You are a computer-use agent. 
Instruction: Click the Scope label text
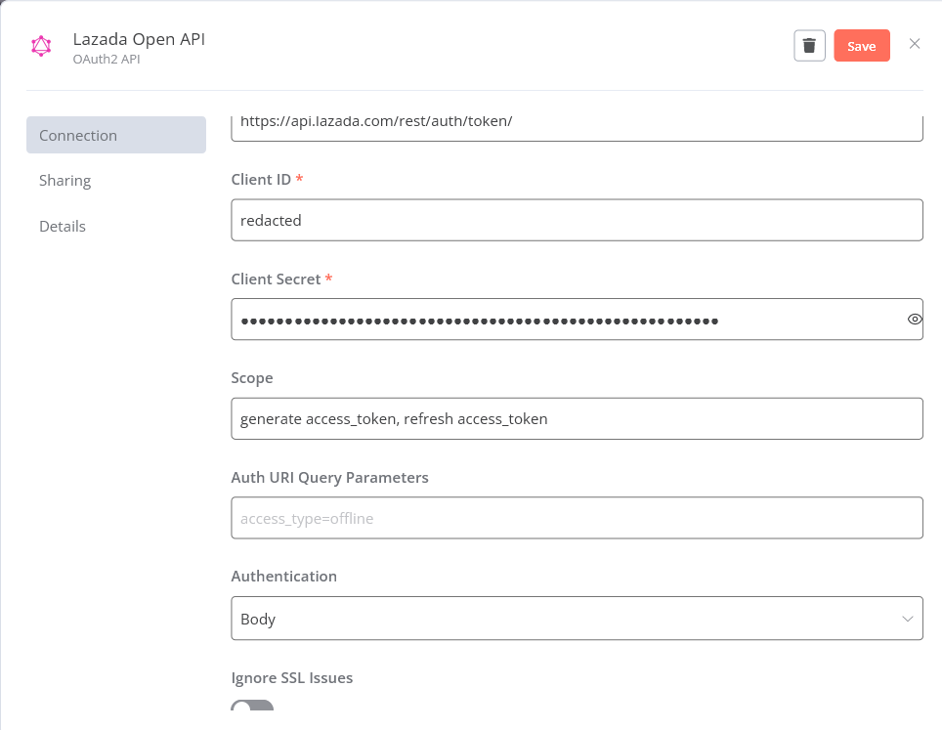[252, 378]
